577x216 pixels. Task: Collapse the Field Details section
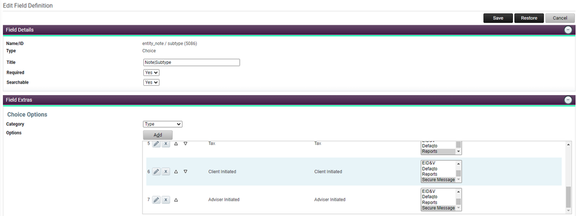[568, 30]
